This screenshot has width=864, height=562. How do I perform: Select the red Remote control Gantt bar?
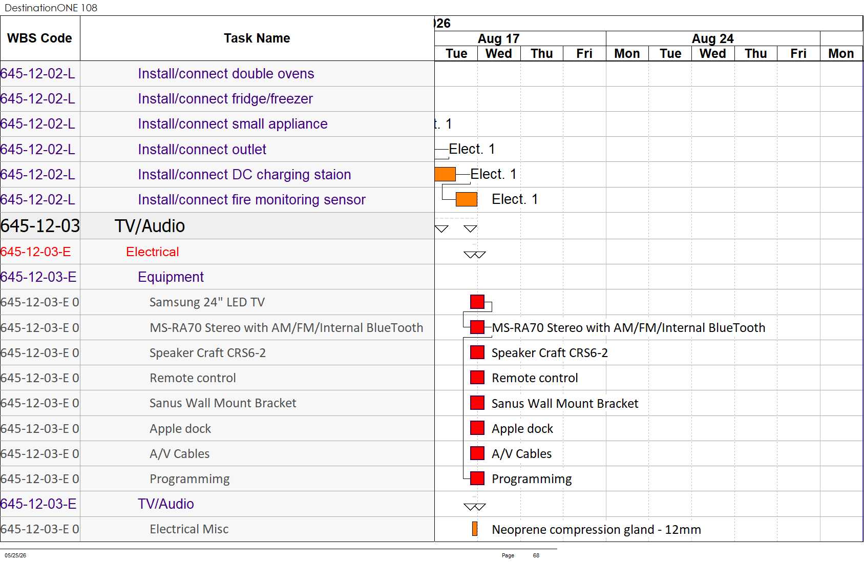(x=477, y=378)
